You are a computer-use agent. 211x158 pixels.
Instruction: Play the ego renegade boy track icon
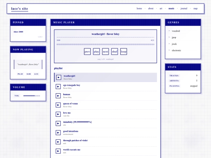[58, 87]
